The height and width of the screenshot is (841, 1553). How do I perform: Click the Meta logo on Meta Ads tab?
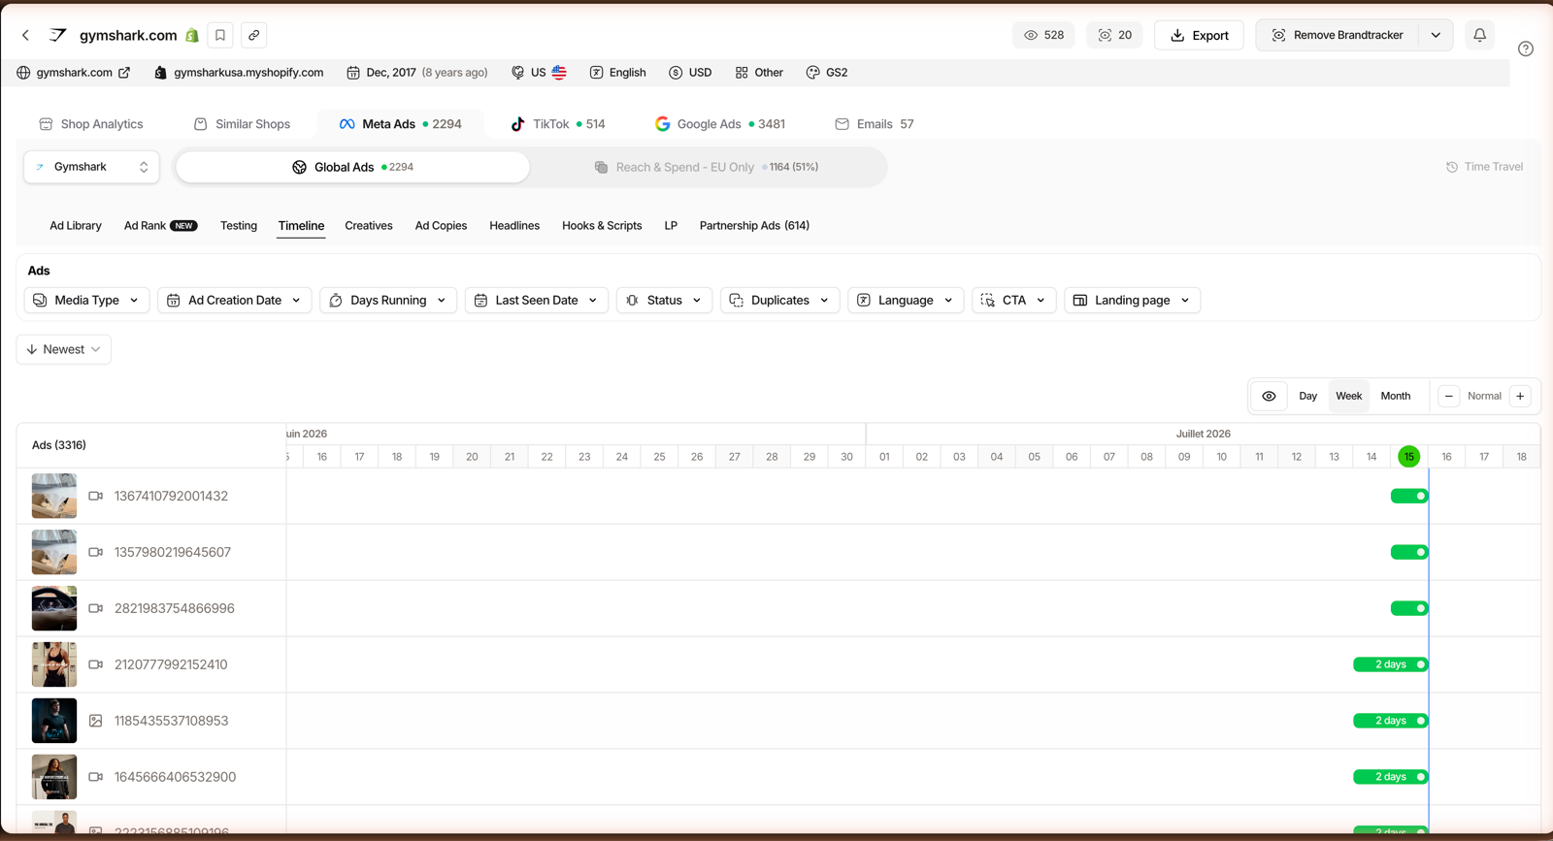pyautogui.click(x=347, y=124)
